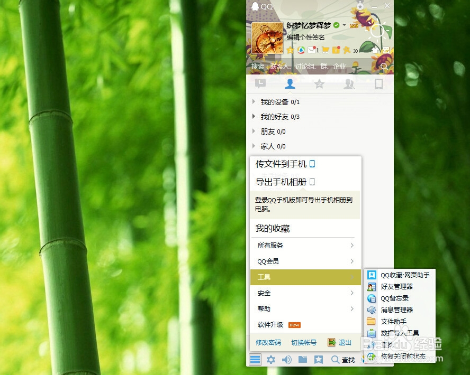Switch to the messages chat-bubble tab
The image size is (470, 375).
260,83
